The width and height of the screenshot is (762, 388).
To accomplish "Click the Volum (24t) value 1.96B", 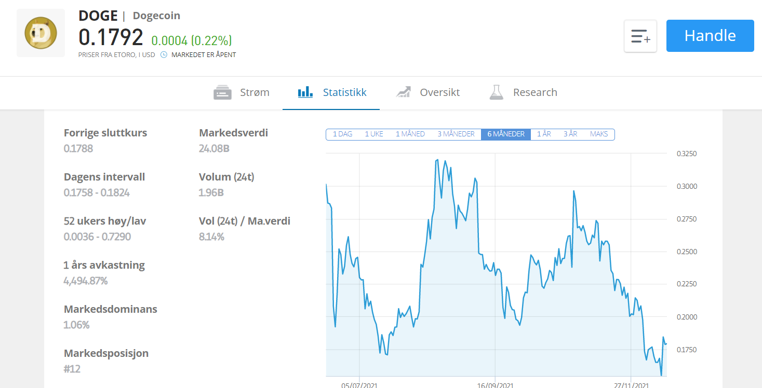I will tap(211, 193).
